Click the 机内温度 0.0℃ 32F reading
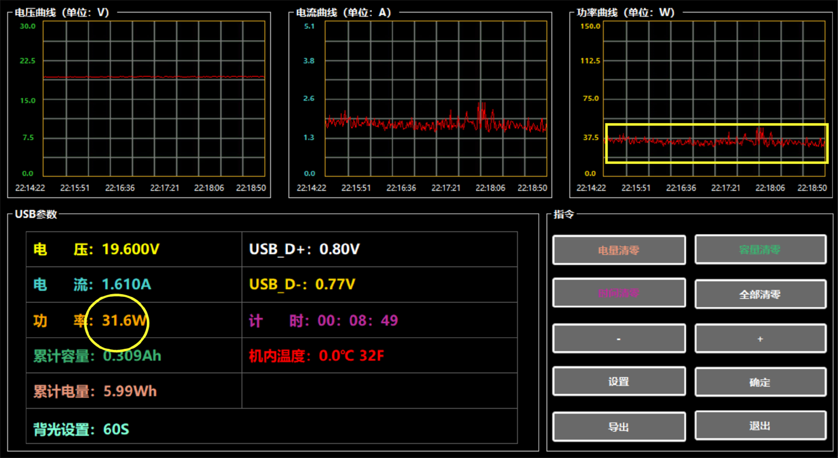838x458 pixels. pos(316,356)
